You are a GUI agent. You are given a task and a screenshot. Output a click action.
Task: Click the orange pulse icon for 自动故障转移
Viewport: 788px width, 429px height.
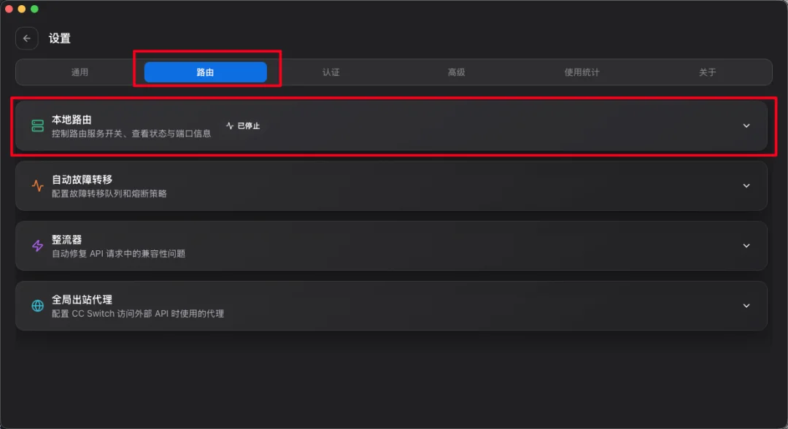[x=37, y=186]
